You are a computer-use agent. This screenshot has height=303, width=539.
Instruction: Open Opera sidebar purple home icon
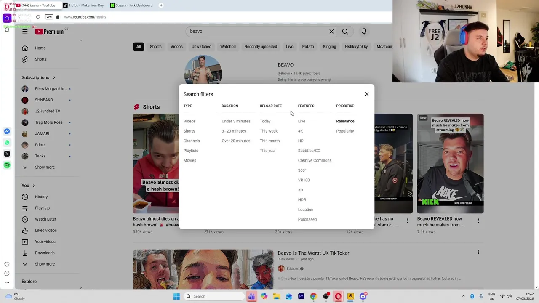(7, 18)
